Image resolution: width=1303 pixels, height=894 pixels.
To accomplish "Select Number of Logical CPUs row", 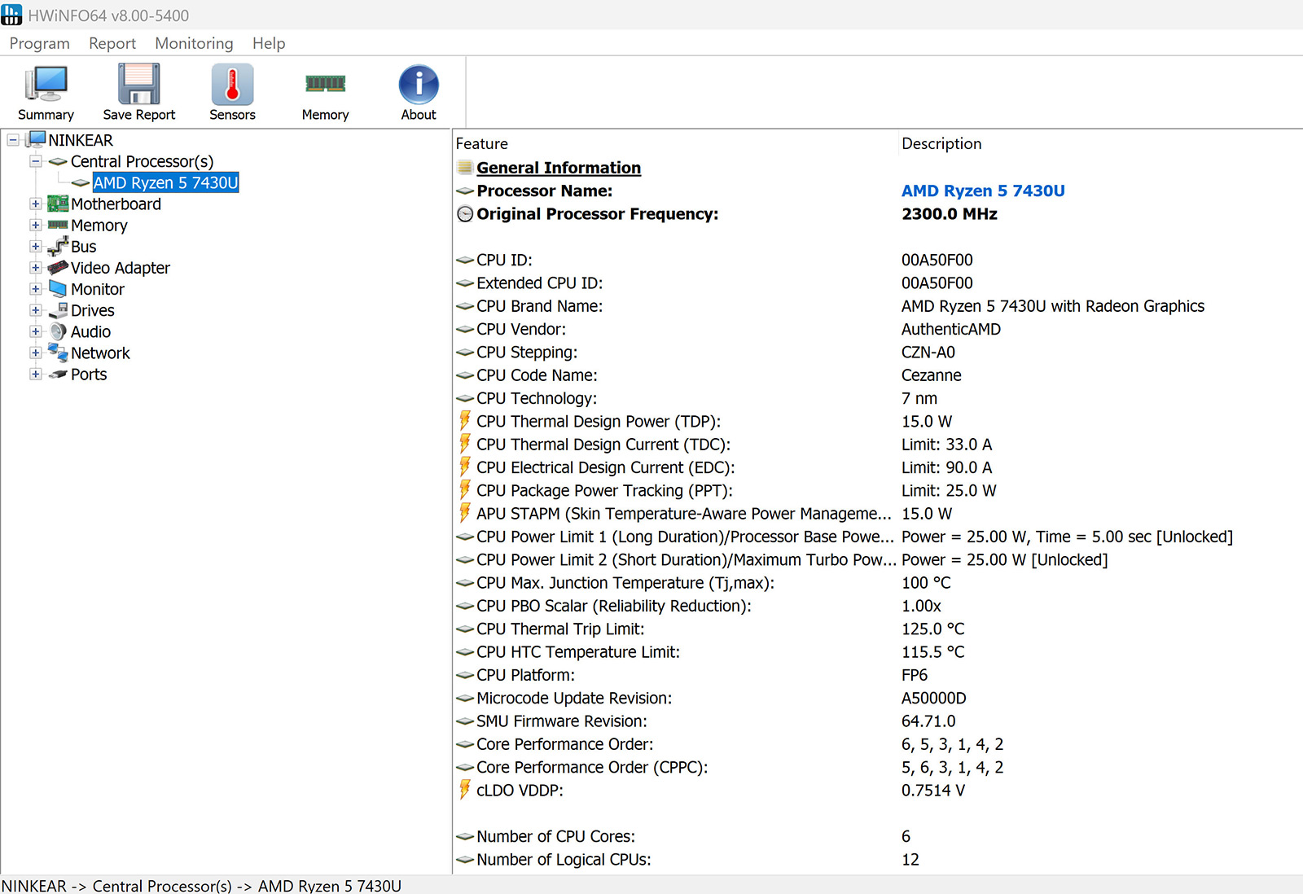I will pos(877,859).
